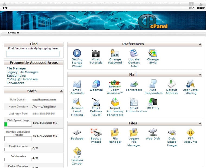Open the Auto Responders icon
The height and width of the screenshot is (168, 206).
[153, 84]
